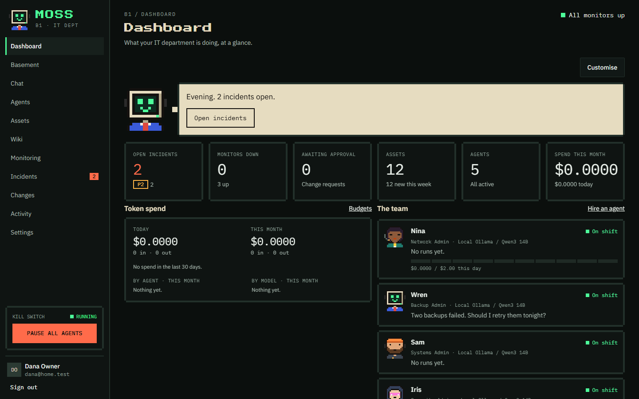The height and width of the screenshot is (399, 639).
Task: Click "12 new this week" text
Action: tap(409, 184)
